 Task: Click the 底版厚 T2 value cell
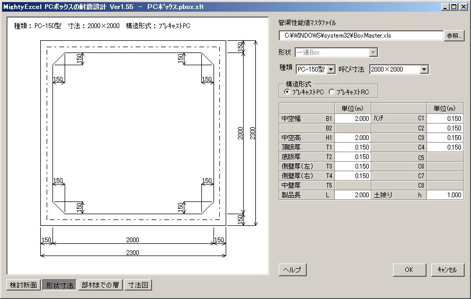[353, 157]
